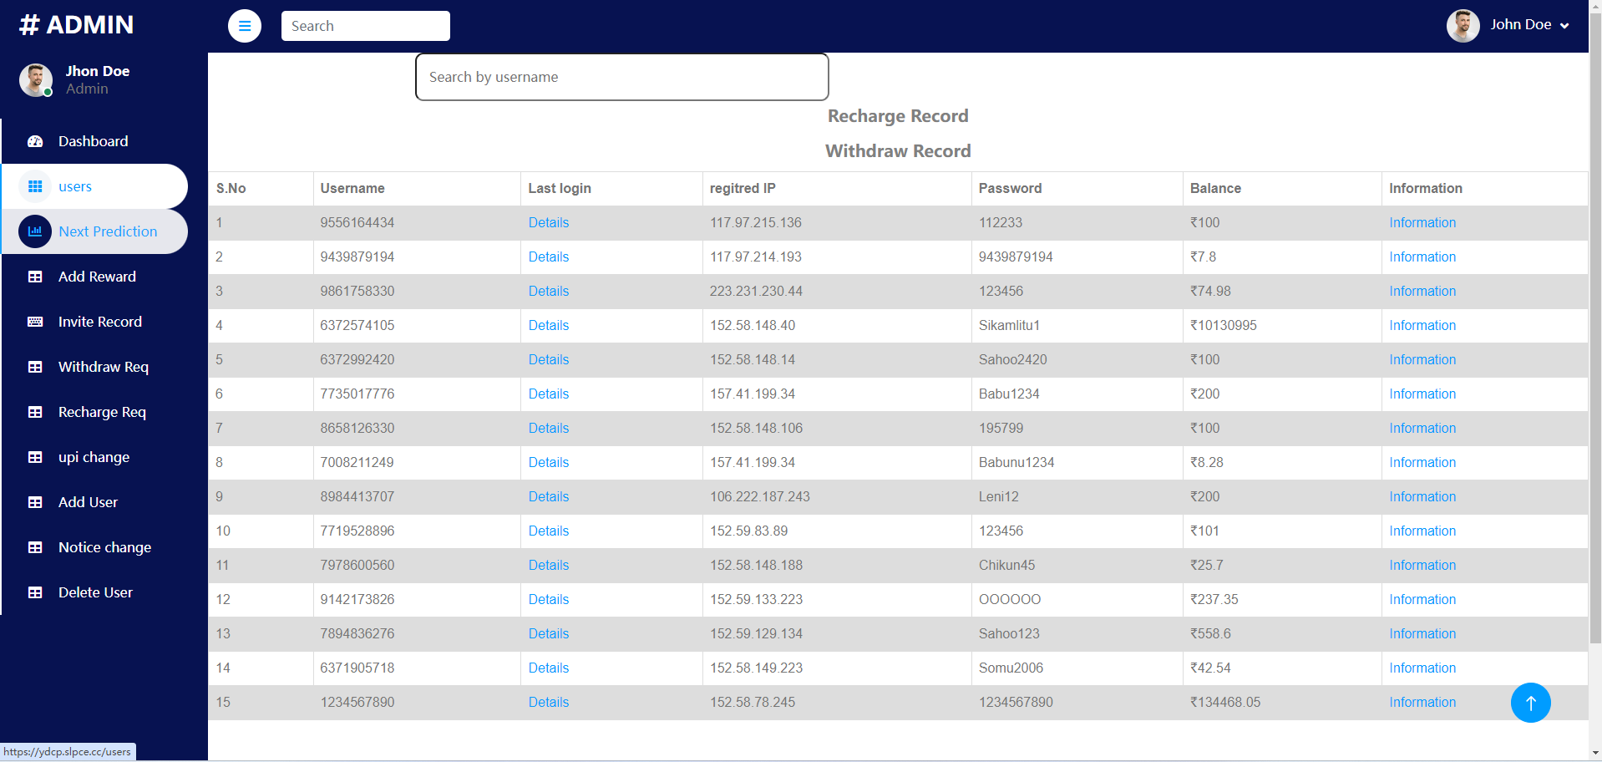Open Information for user 6372992420
Image resolution: width=1602 pixels, height=762 pixels.
pyautogui.click(x=1422, y=360)
